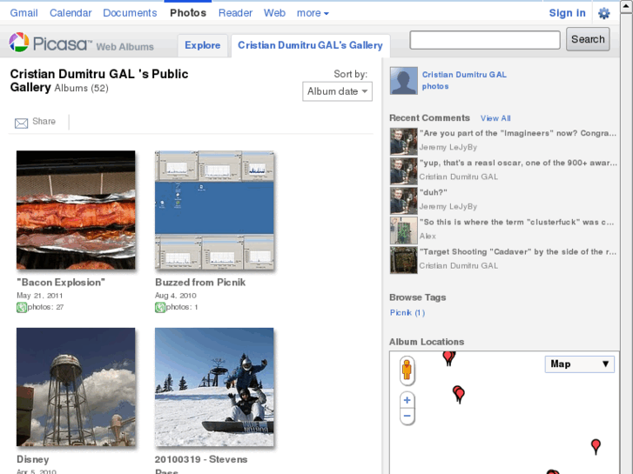Click the green icon beside photos: 1

(x=160, y=307)
